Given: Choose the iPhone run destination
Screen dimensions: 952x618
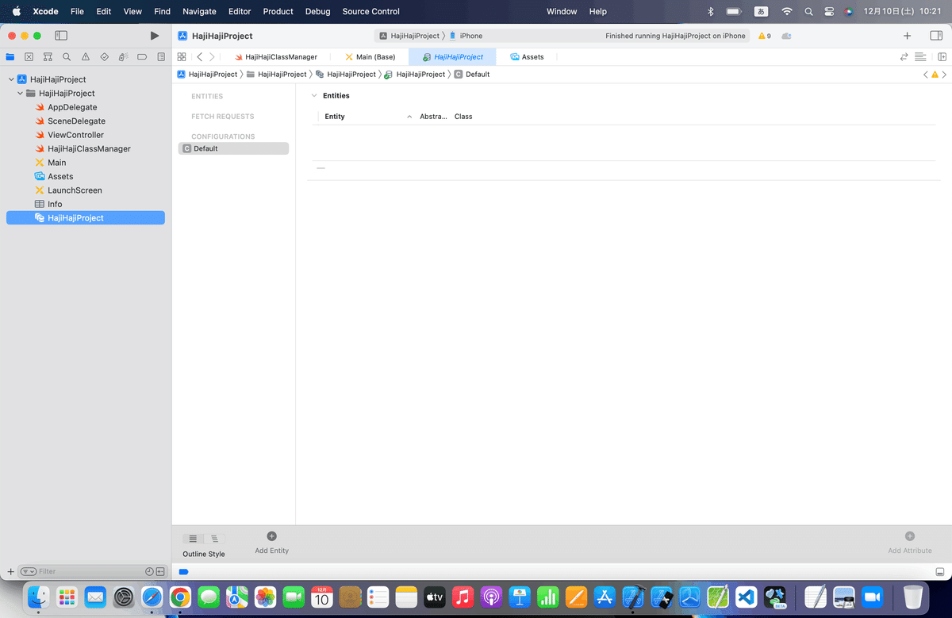Looking at the screenshot, I should (466, 36).
